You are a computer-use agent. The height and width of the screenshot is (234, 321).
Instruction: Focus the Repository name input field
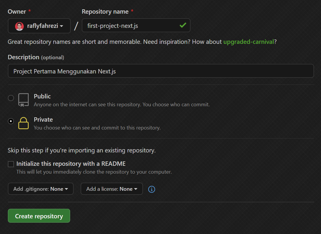136,26
